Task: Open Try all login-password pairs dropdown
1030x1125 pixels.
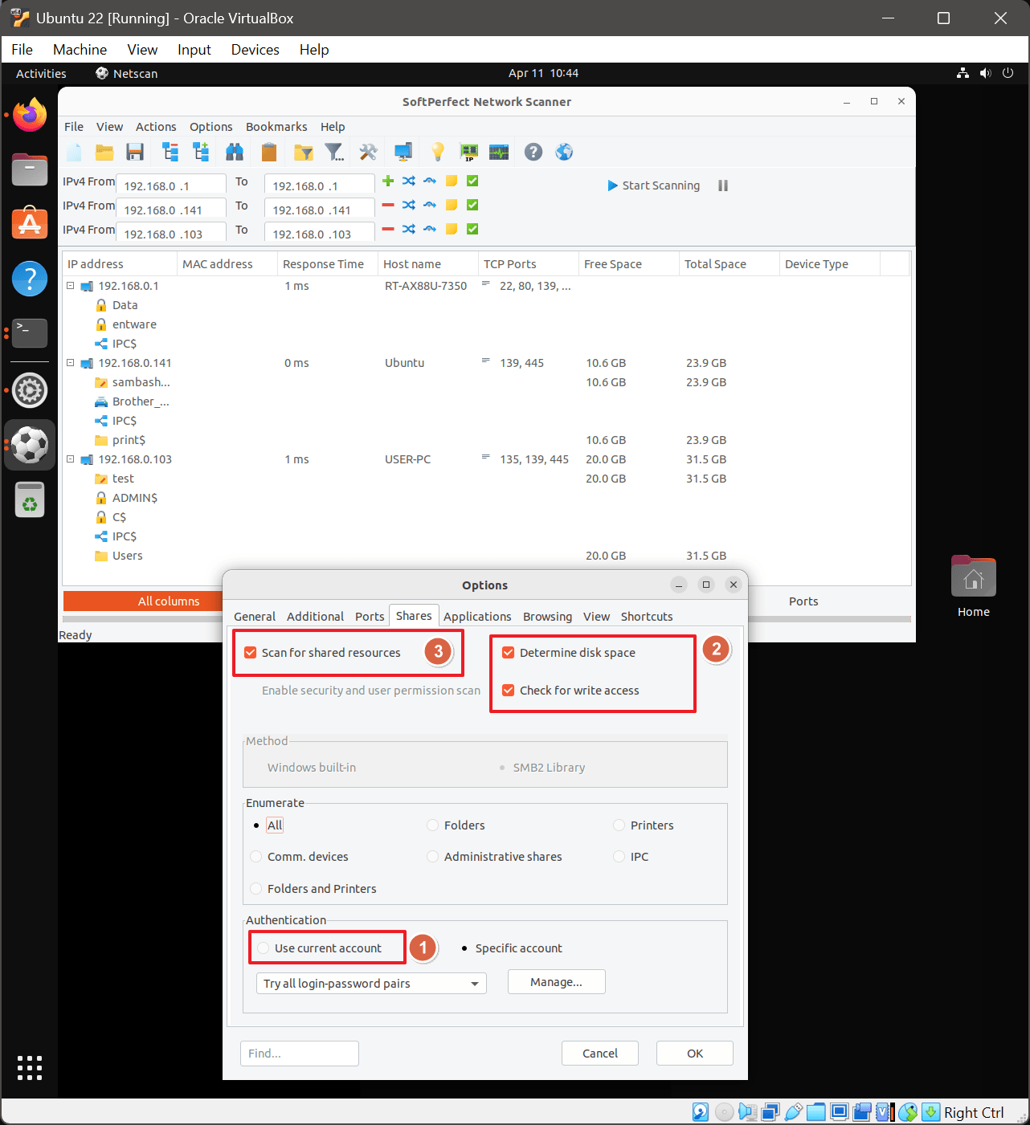Action: click(371, 984)
